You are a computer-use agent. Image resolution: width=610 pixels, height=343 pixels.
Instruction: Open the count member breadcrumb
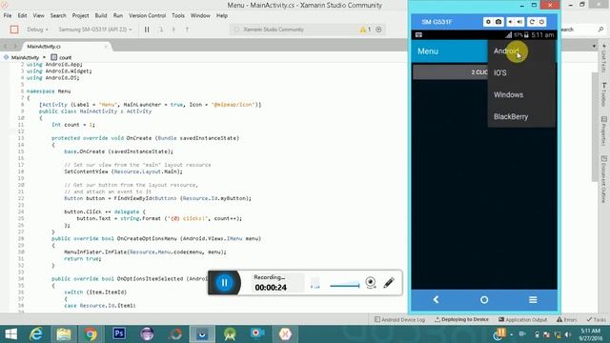click(x=61, y=57)
